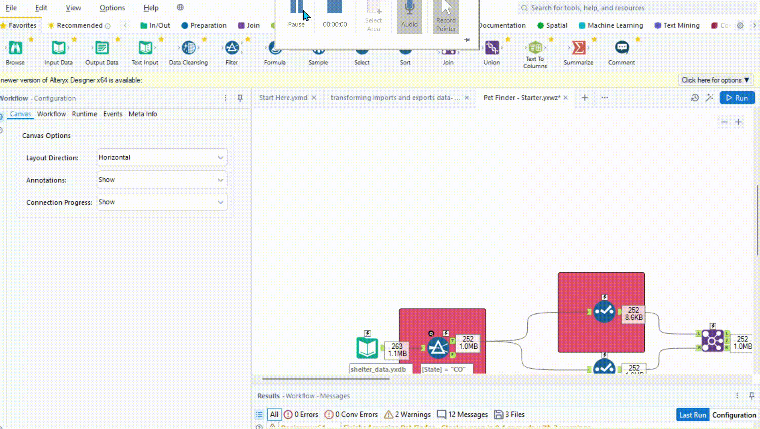This screenshot has width=760, height=429.
Task: Close the Pet Finder - Starter tab
Action: coord(566,98)
